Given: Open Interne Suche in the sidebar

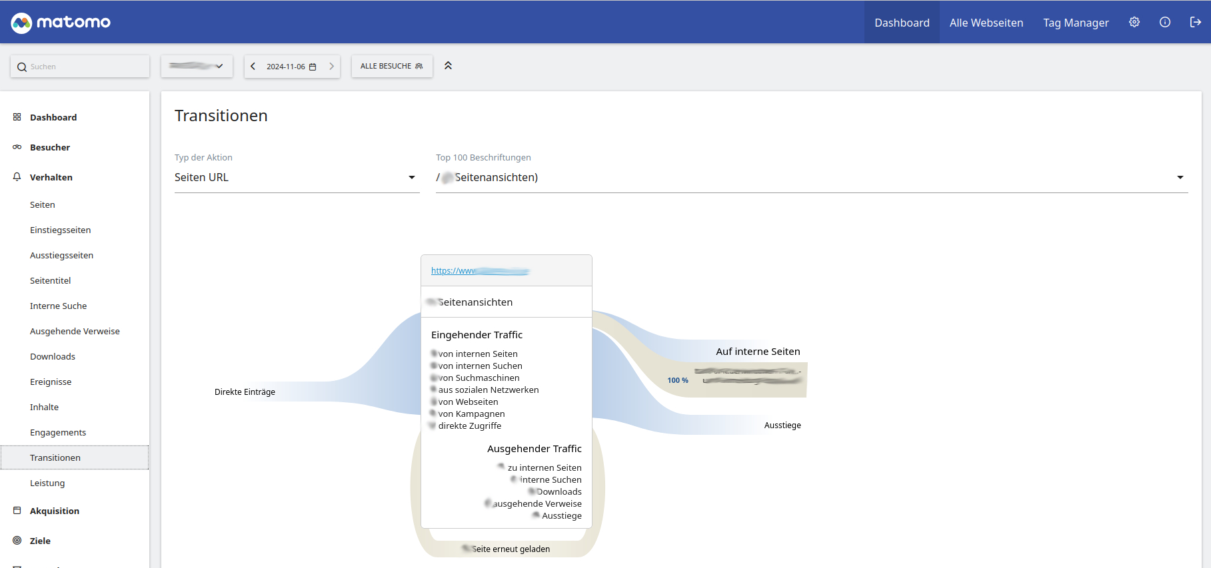Looking at the screenshot, I should click(58, 306).
